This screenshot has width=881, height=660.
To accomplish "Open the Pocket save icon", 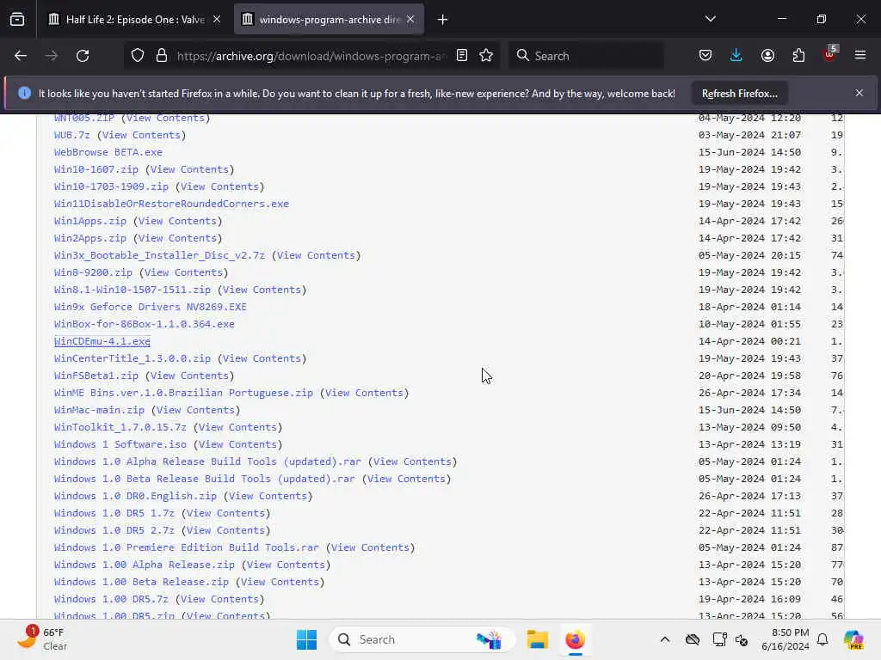I will tap(705, 56).
